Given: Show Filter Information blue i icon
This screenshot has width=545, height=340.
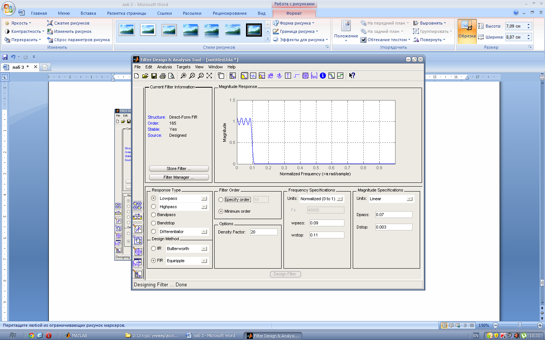Looking at the screenshot, I should [x=323, y=76].
